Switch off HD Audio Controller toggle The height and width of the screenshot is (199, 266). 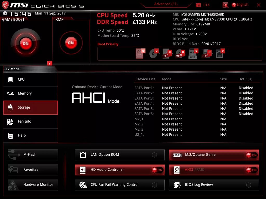tap(157, 170)
